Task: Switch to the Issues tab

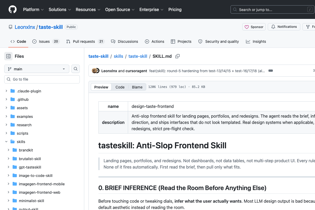Action: tap(46, 41)
